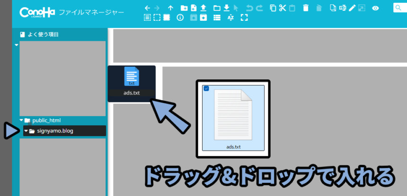Click the ads.txt document thumbnail in Explorer
This screenshot has width=407, height=196.
233,114
